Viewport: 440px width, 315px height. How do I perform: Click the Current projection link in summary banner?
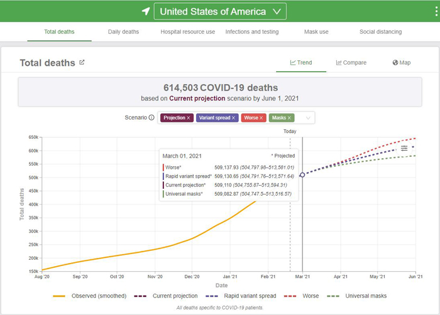click(197, 99)
